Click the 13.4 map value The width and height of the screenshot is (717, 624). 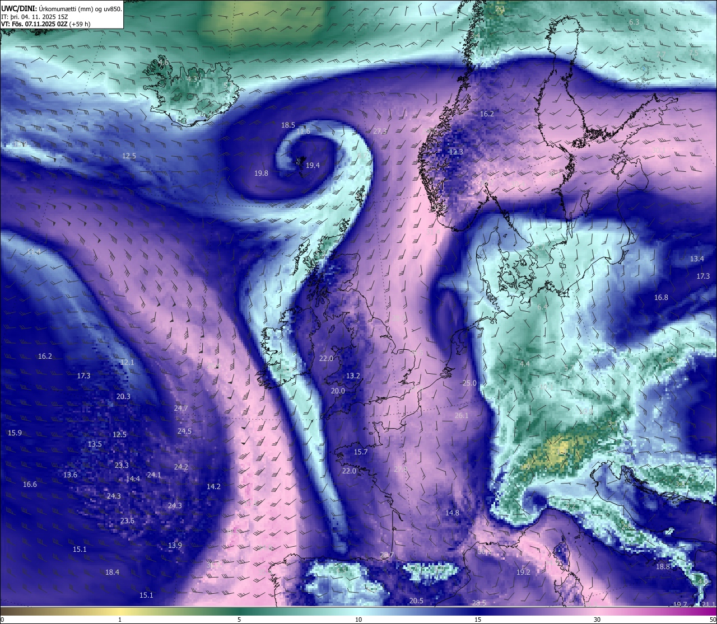tap(697, 259)
